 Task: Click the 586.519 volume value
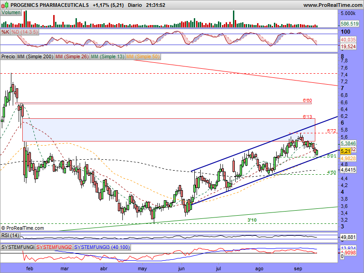349,24
